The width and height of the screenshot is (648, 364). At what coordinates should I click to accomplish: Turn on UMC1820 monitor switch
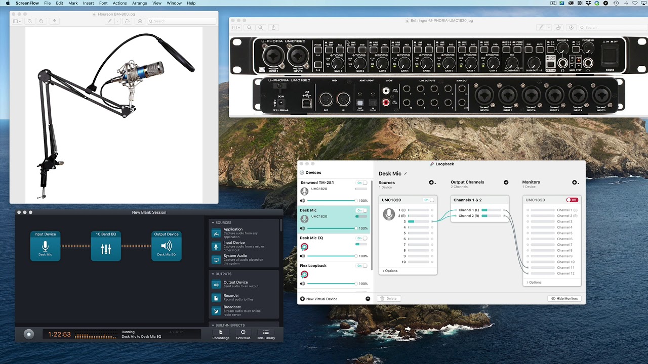click(572, 200)
